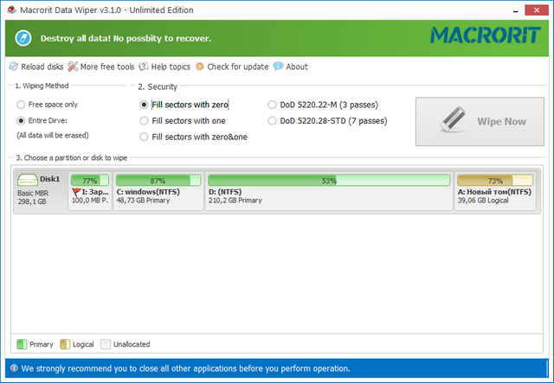Click the More free tools wrench icon
The image size is (554, 383).
73,67
